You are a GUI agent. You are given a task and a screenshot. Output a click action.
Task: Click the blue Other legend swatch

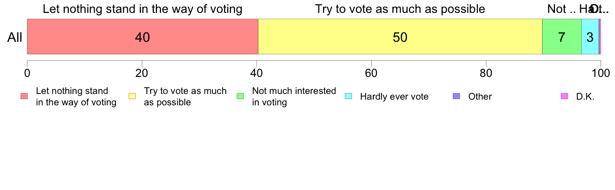[457, 96]
